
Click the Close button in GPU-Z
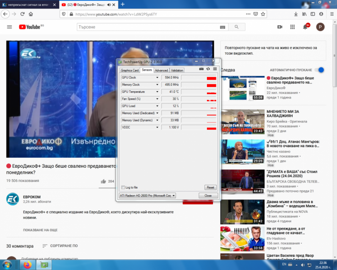coord(208,195)
